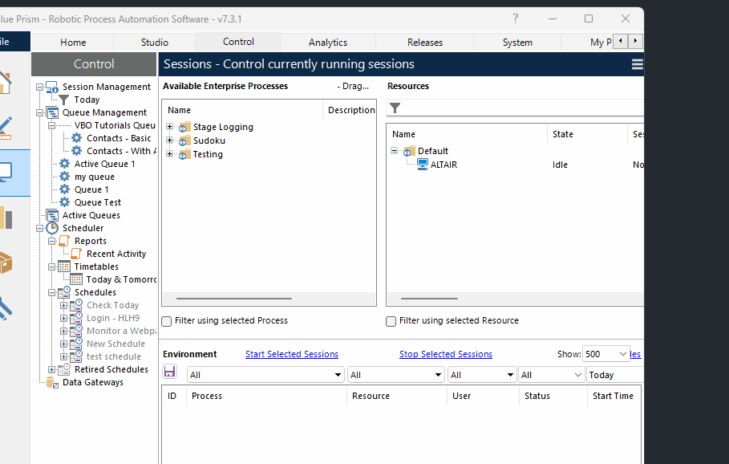Screen dimensions: 729x464
Task: Click Stop Selected Sessions link
Action: (446, 354)
